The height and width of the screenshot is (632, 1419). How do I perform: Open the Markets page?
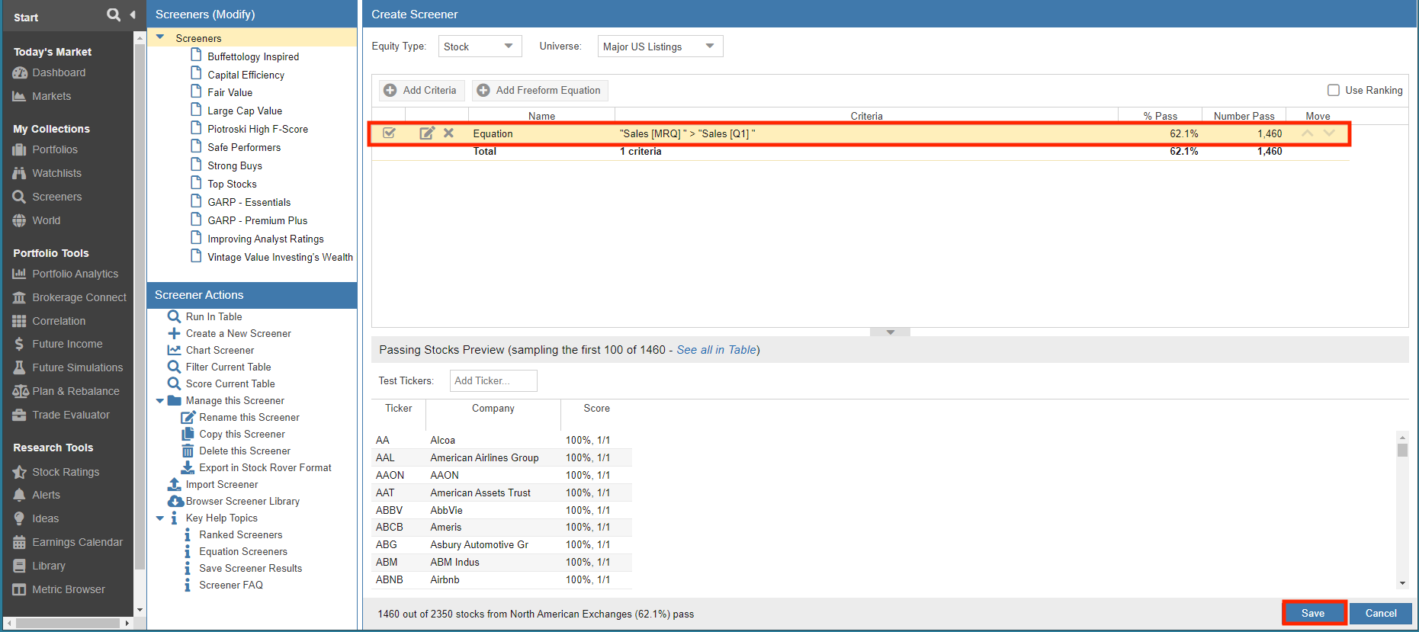pyautogui.click(x=51, y=96)
